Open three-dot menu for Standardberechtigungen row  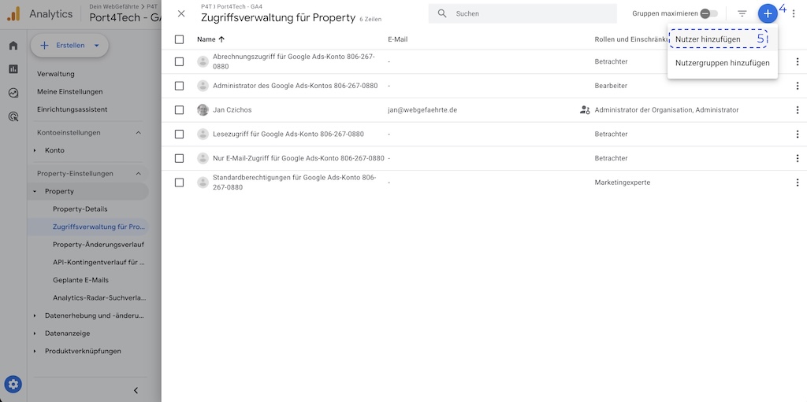pos(798,183)
